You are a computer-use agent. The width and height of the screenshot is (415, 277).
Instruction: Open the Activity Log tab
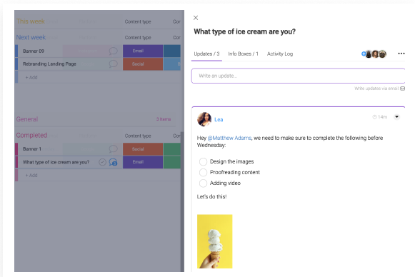pos(280,54)
